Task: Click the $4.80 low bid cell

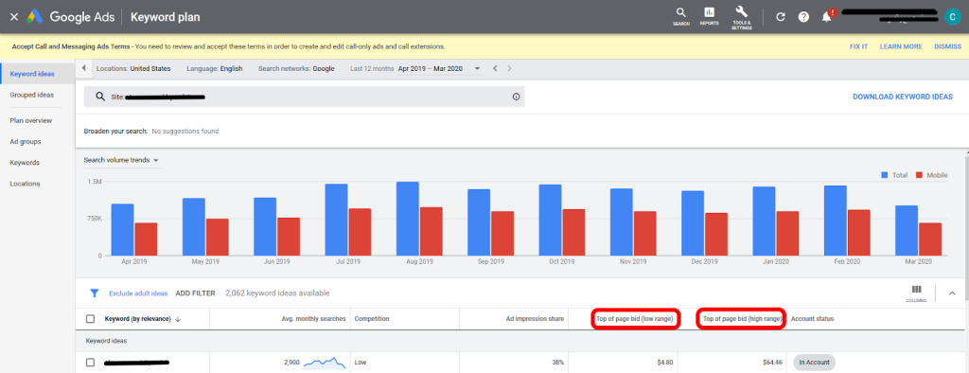Action: coord(665,362)
